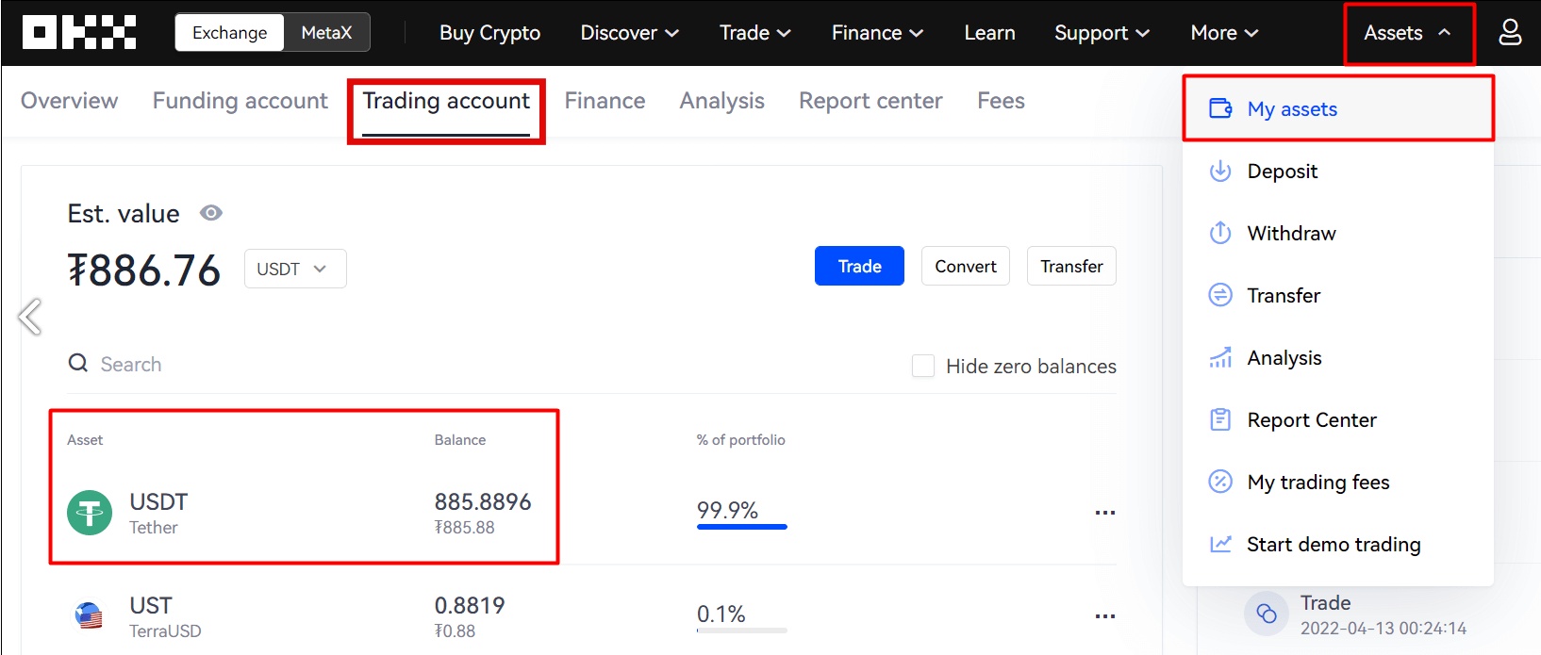This screenshot has height=655, width=1541.
Task: Collapse the Assets dropdown menu
Action: tap(1408, 32)
